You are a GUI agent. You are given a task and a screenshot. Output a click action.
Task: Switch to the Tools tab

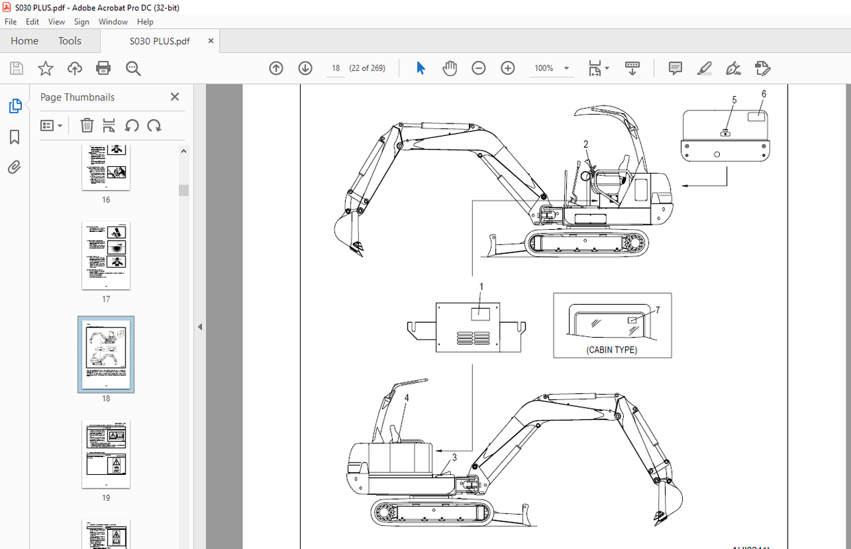point(69,40)
